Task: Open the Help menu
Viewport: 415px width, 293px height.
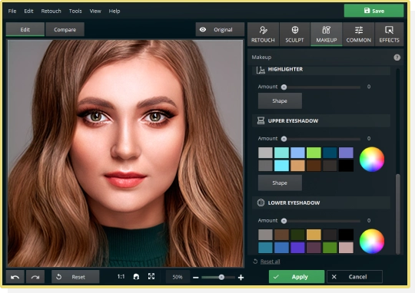Action: (115, 11)
